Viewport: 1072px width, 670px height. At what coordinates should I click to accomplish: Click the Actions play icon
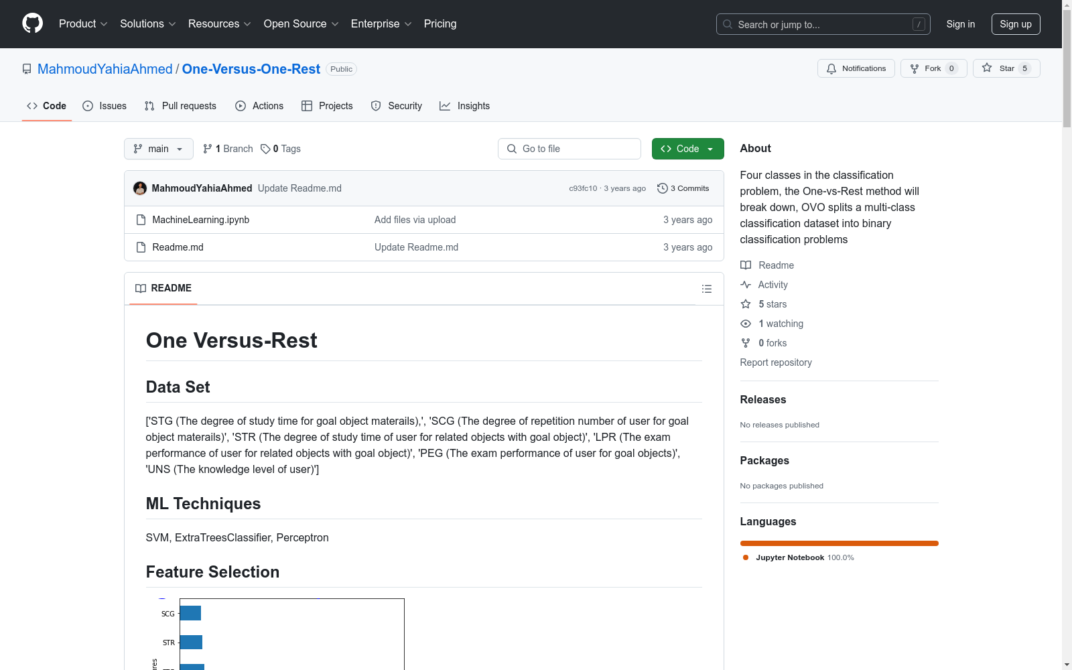coord(241,106)
